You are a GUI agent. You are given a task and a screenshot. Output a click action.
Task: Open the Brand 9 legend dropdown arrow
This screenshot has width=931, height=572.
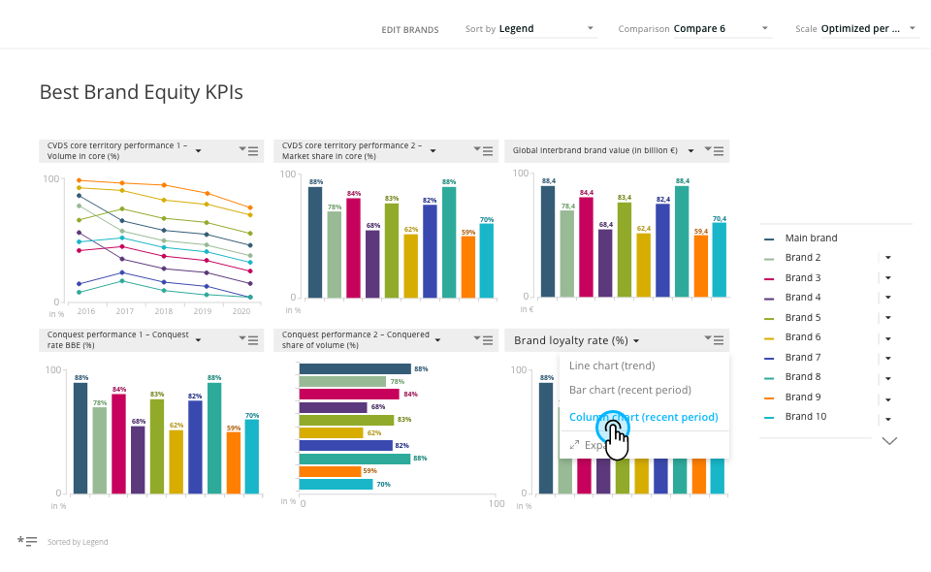pos(888,398)
